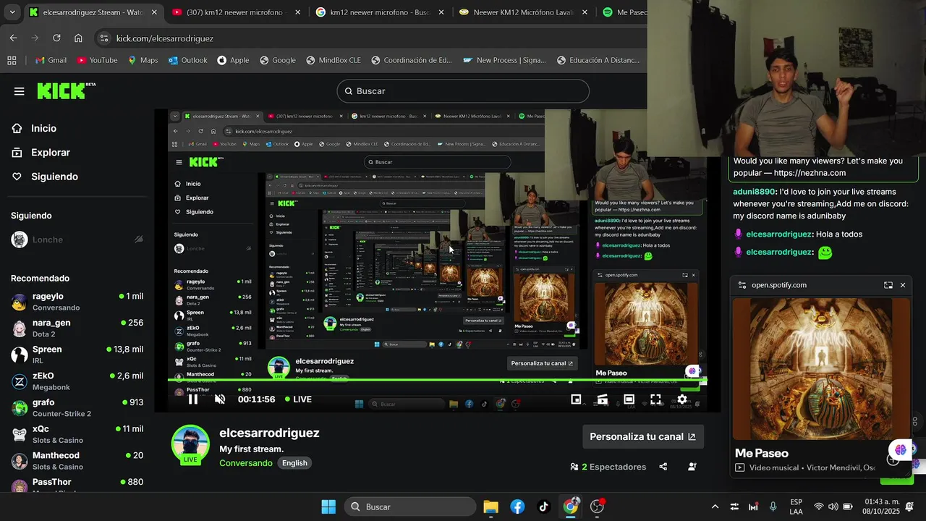926x521 pixels.
Task: Close the elcesarrodriguez Stream tab
Action: click(154, 12)
